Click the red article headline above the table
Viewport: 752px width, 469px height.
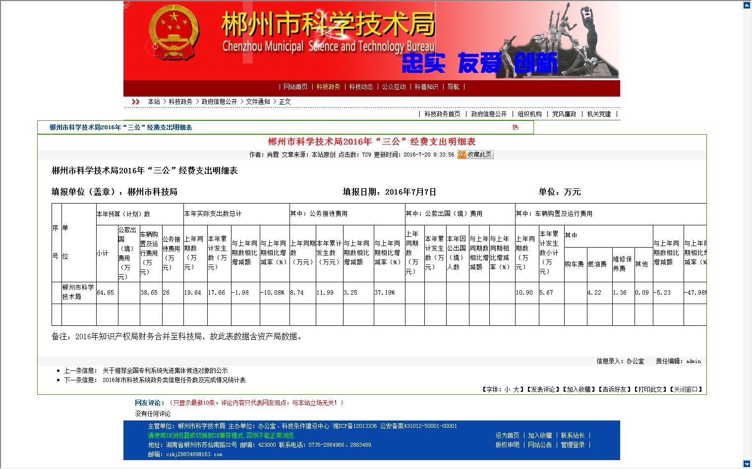pos(372,142)
